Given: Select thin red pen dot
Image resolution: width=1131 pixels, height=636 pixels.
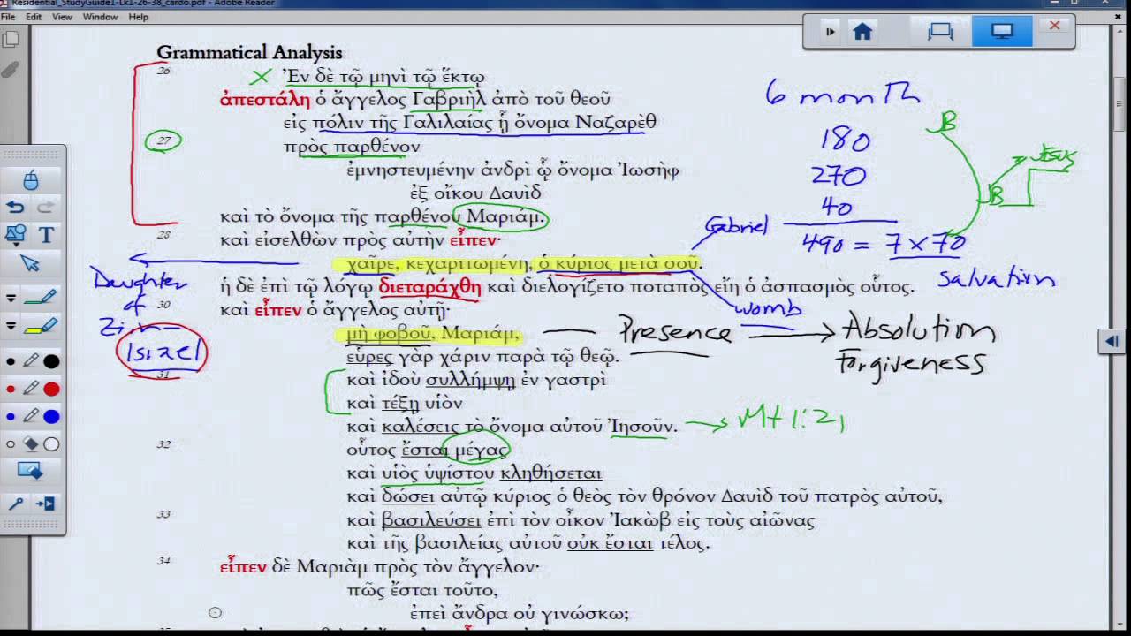Looking at the screenshot, I should (x=11, y=389).
